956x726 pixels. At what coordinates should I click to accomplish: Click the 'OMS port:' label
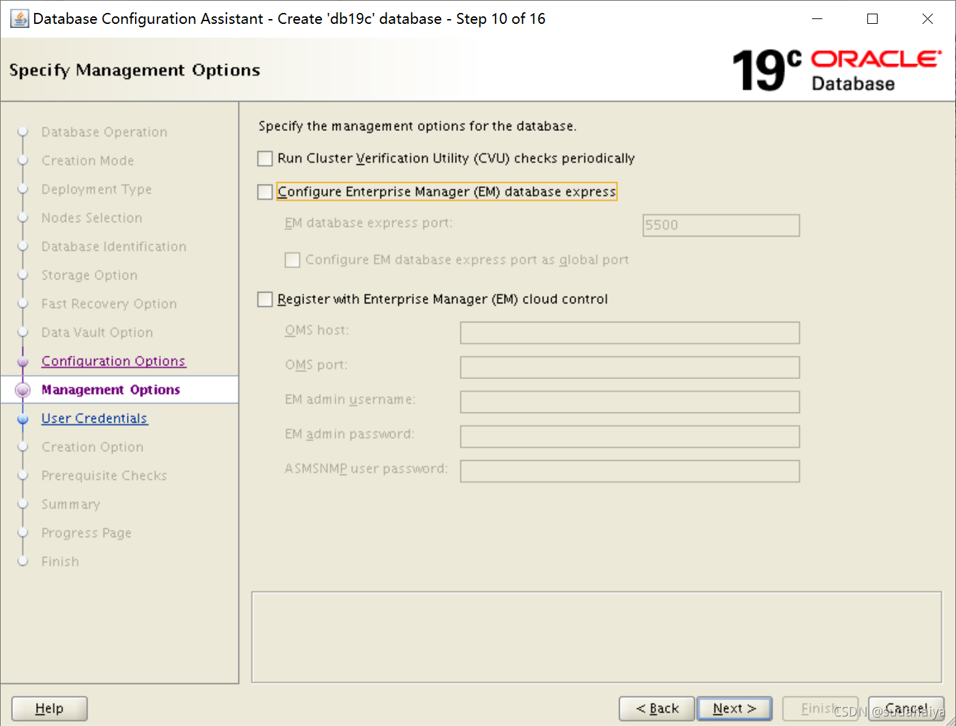pos(316,365)
